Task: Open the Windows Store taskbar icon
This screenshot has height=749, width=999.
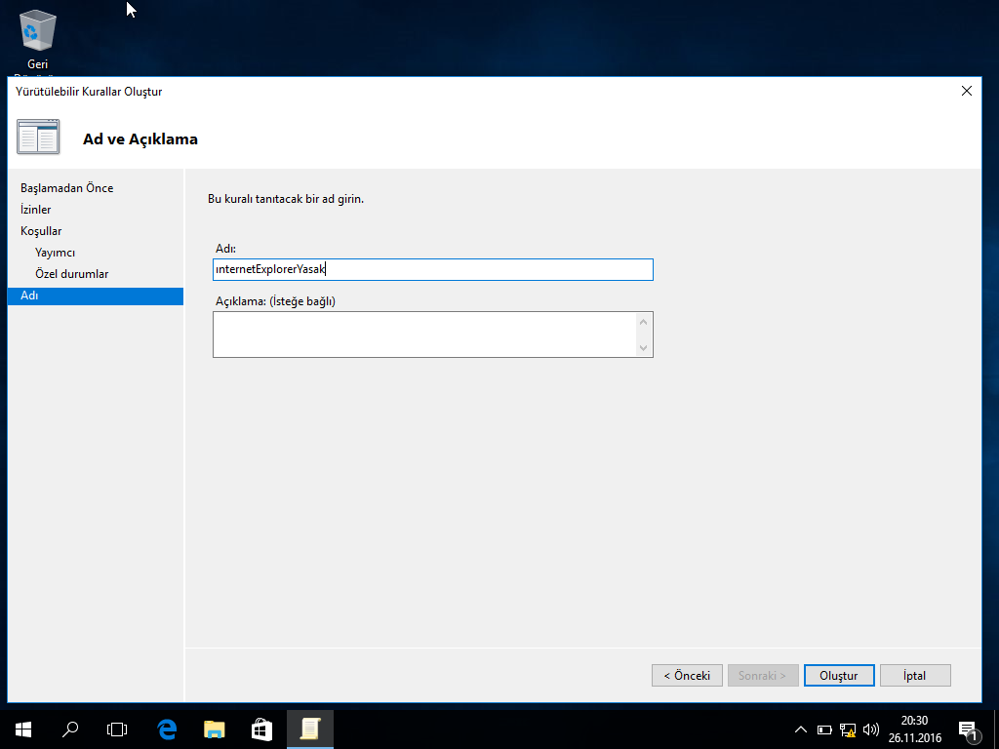Action: point(261,729)
